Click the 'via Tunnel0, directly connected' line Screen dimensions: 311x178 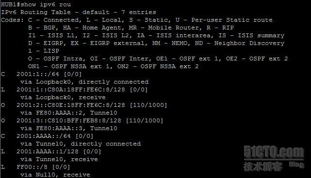81,144
